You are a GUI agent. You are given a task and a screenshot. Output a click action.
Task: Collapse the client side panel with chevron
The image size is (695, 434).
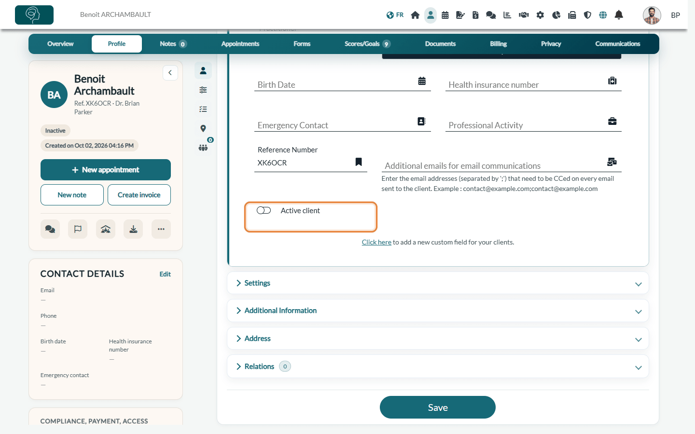pos(170,73)
